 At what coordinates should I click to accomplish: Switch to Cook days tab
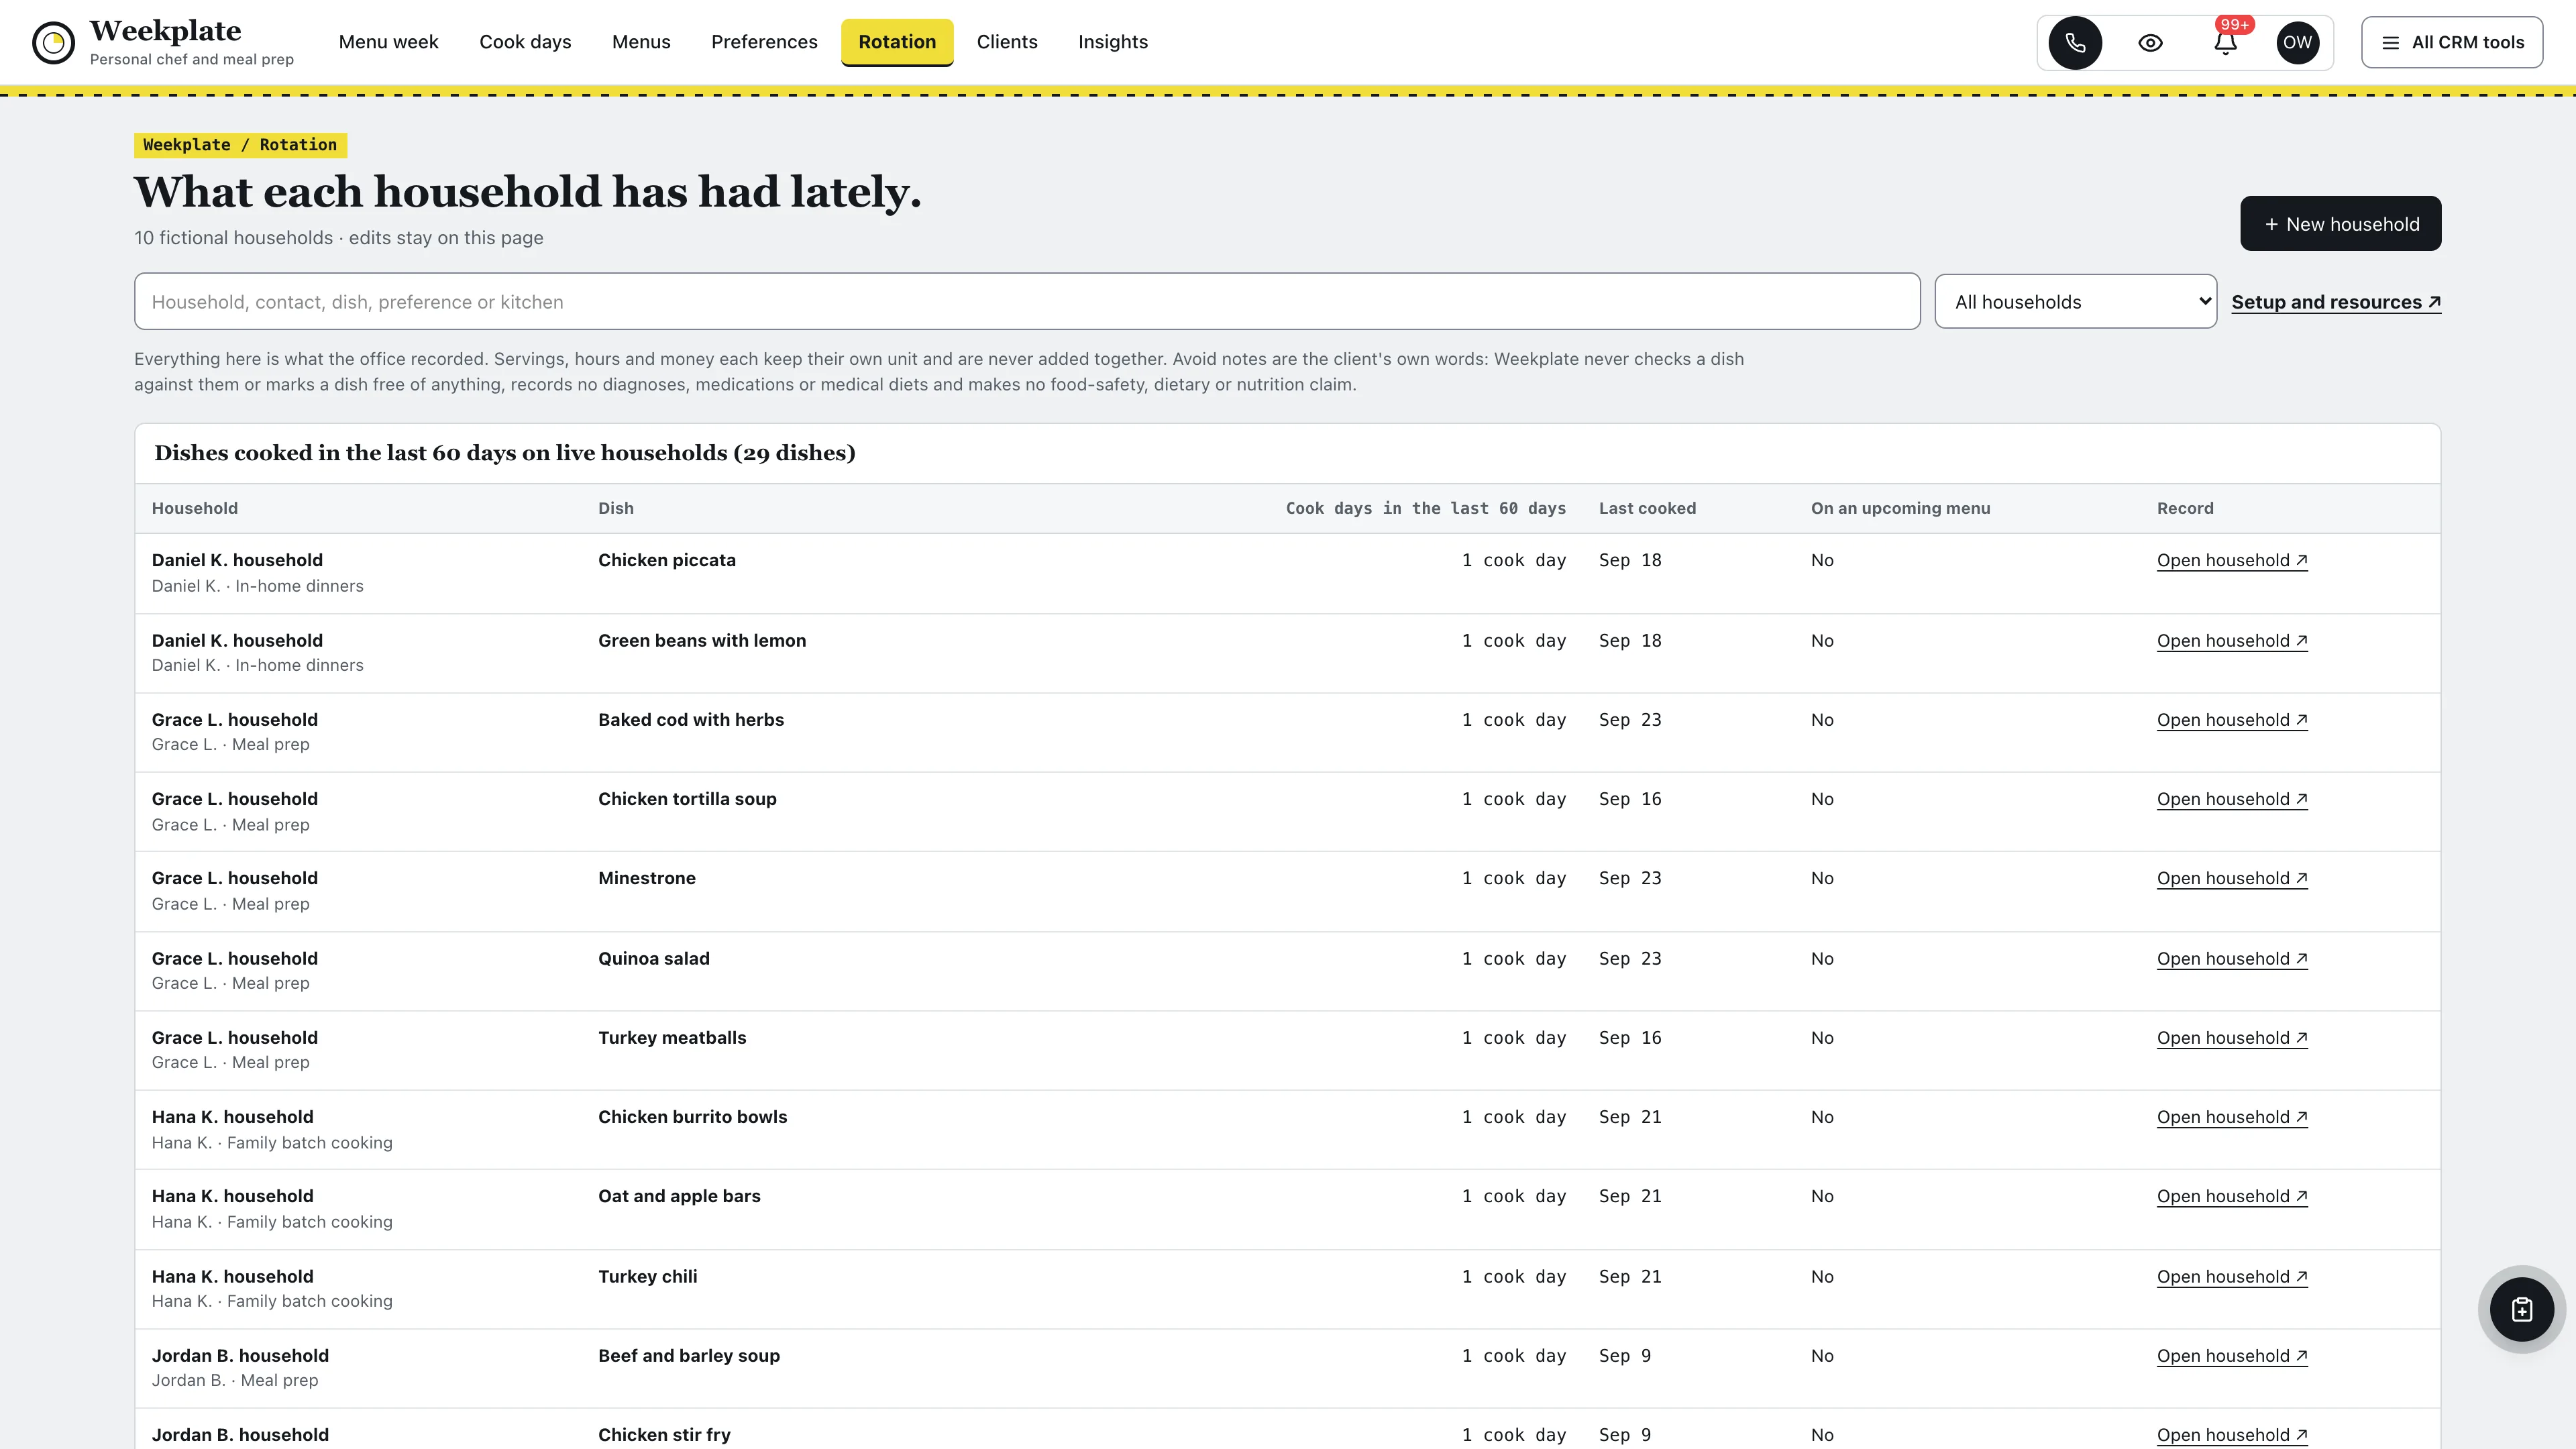pyautogui.click(x=525, y=42)
